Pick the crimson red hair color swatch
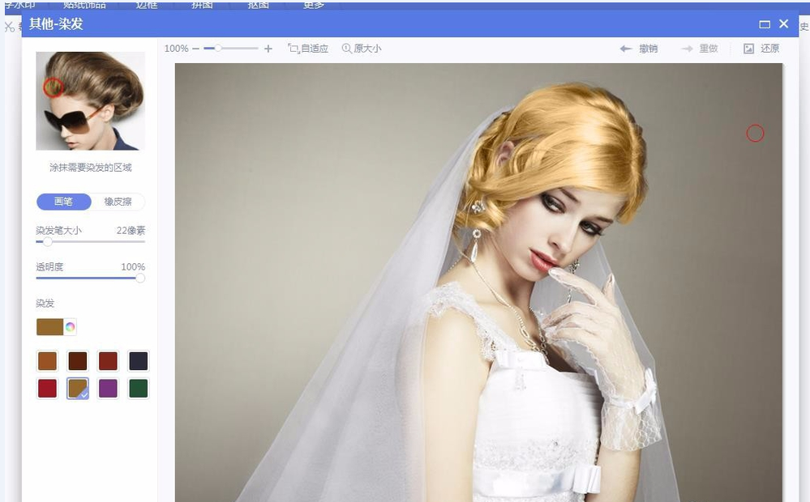 (x=48, y=389)
